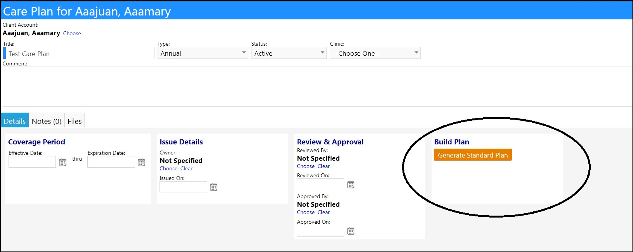Viewport: 633px width, 252px height.
Task: Expand the Status dropdown showing Active
Action: (x=289, y=53)
